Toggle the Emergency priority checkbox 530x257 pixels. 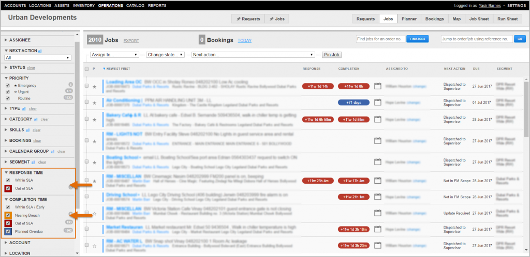point(7,85)
